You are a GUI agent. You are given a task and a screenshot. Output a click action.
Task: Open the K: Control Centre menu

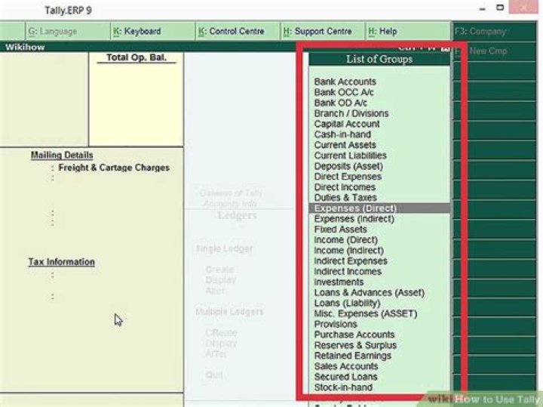pyautogui.click(x=238, y=31)
